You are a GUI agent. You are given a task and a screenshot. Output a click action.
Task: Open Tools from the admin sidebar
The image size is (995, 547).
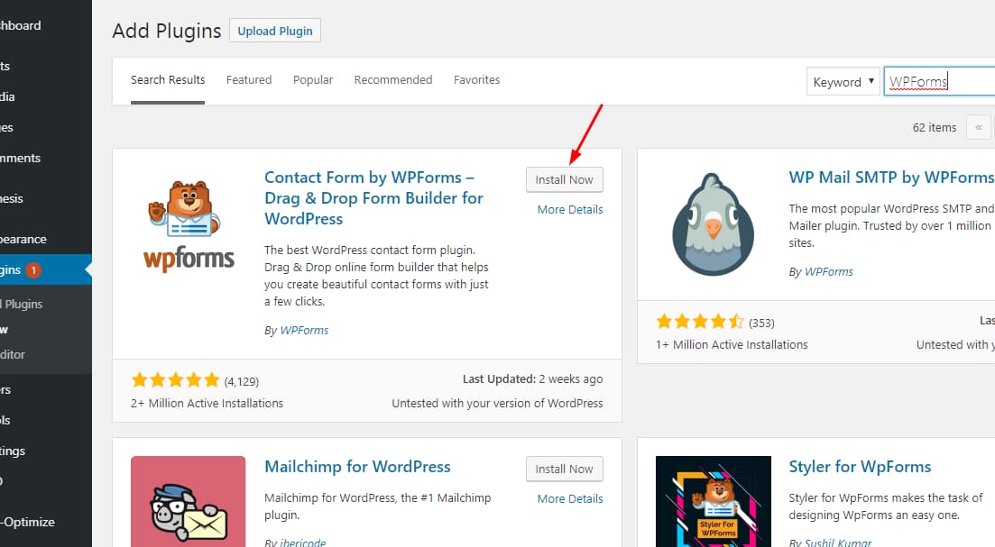coord(23,420)
